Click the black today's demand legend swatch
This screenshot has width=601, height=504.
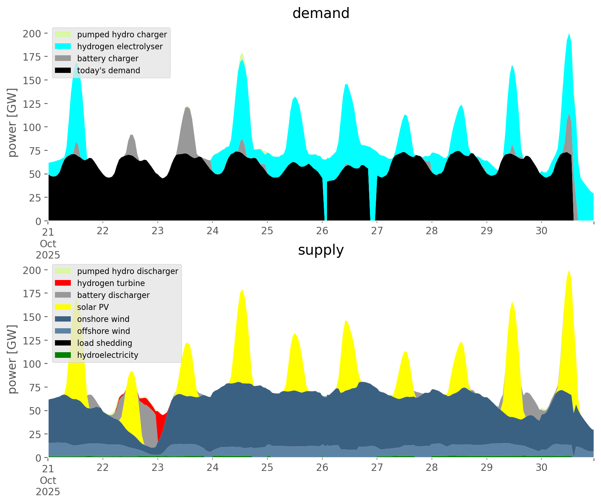(x=63, y=70)
